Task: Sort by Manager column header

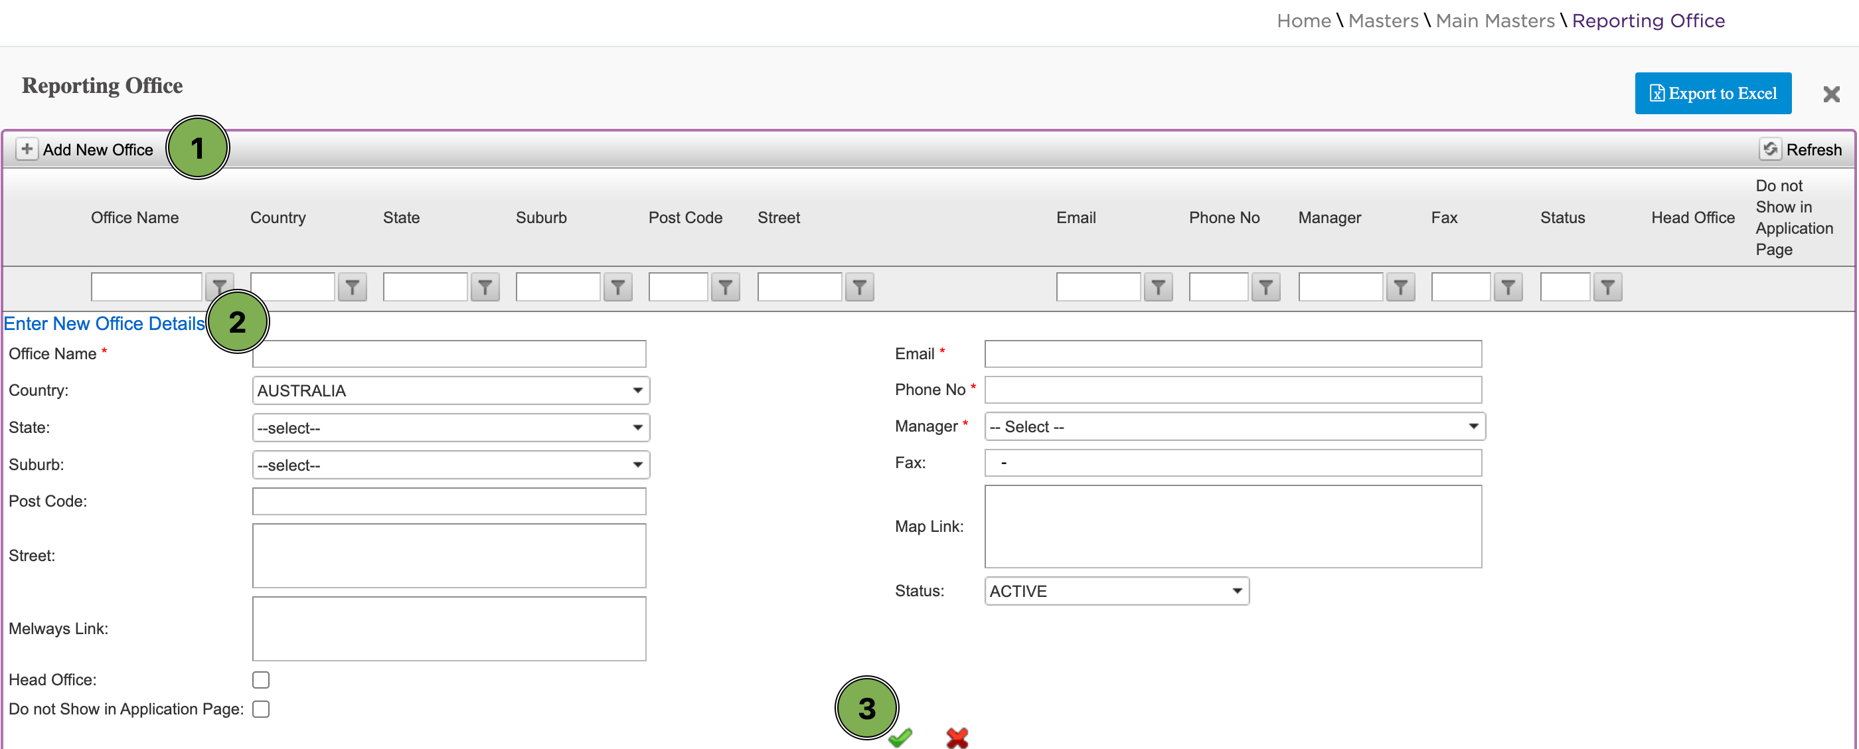Action: pos(1329,217)
